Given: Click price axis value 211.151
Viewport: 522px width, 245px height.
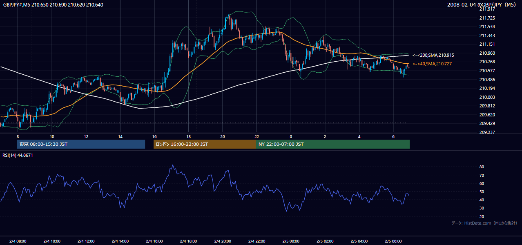Looking at the screenshot, I should tap(486, 44).
